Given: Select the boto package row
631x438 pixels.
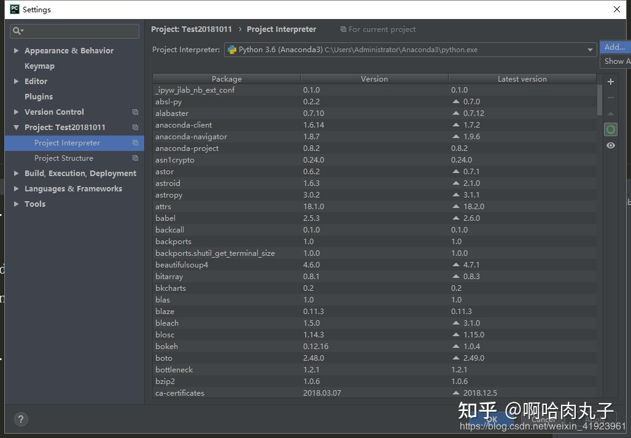Looking at the screenshot, I should pos(374,358).
